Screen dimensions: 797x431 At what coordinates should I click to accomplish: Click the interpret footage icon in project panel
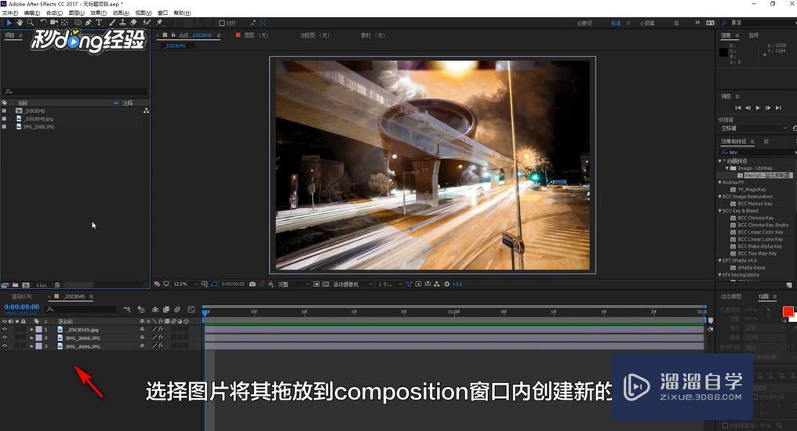(5, 285)
